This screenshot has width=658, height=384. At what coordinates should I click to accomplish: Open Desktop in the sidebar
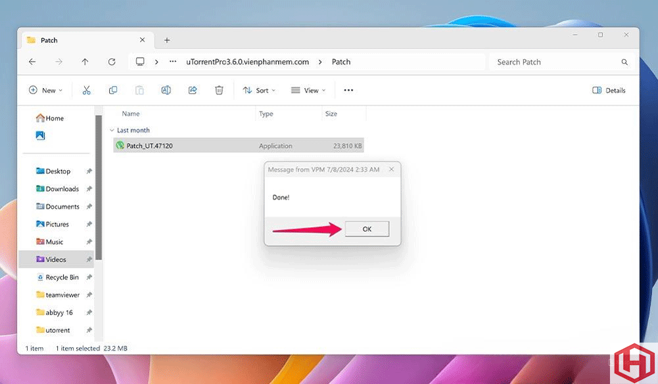coord(53,171)
